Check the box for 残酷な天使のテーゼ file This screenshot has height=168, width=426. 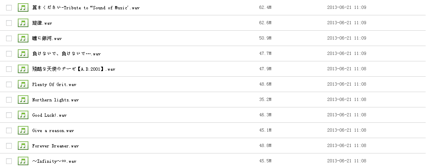pos(9,69)
